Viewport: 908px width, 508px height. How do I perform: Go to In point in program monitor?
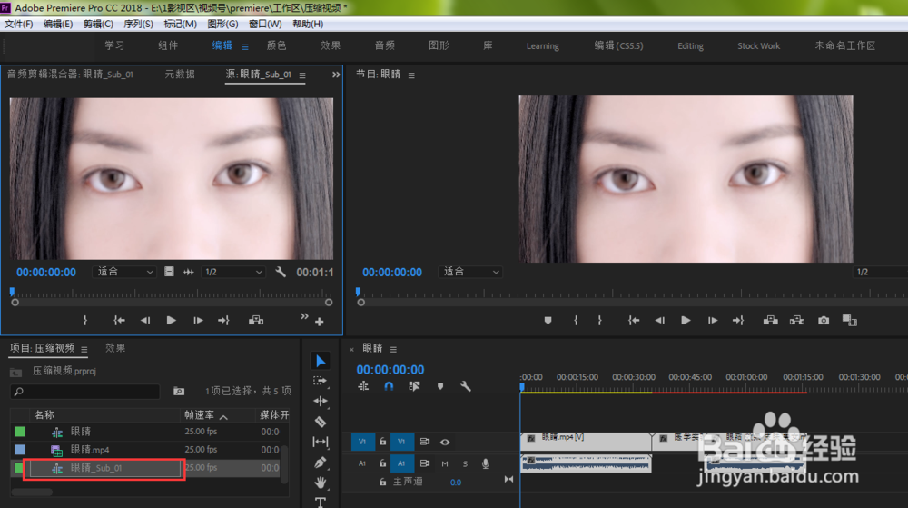tap(634, 320)
